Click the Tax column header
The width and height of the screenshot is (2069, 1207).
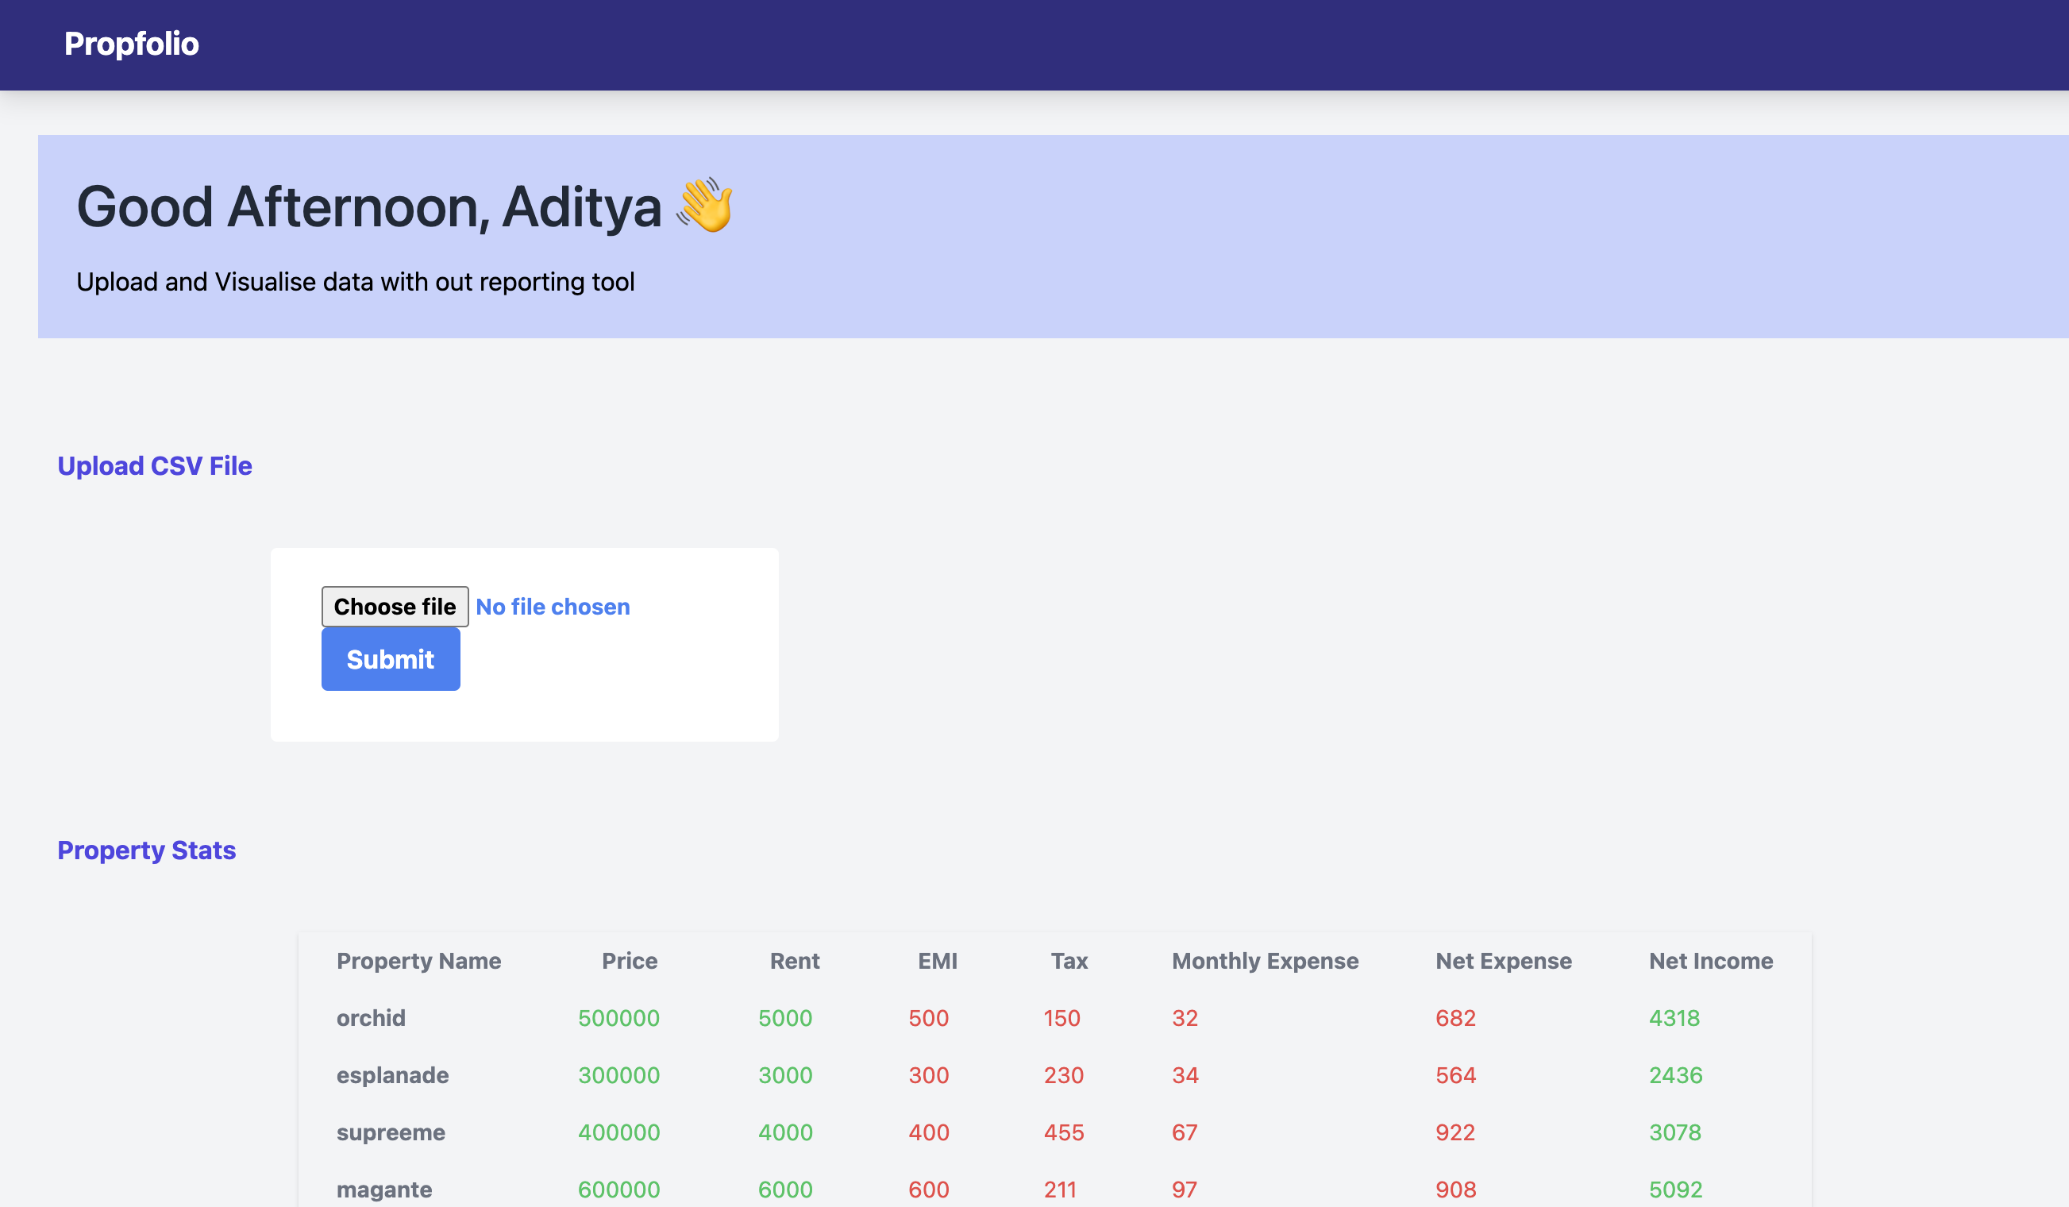[1069, 962]
